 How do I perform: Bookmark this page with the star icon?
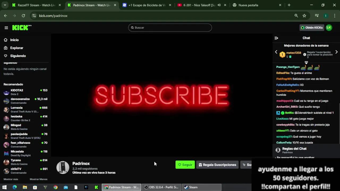pos(304,16)
